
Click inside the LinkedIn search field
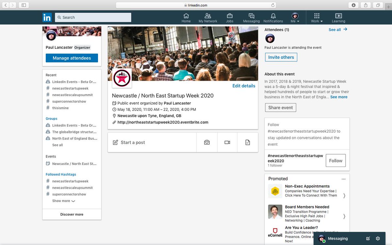93,17
